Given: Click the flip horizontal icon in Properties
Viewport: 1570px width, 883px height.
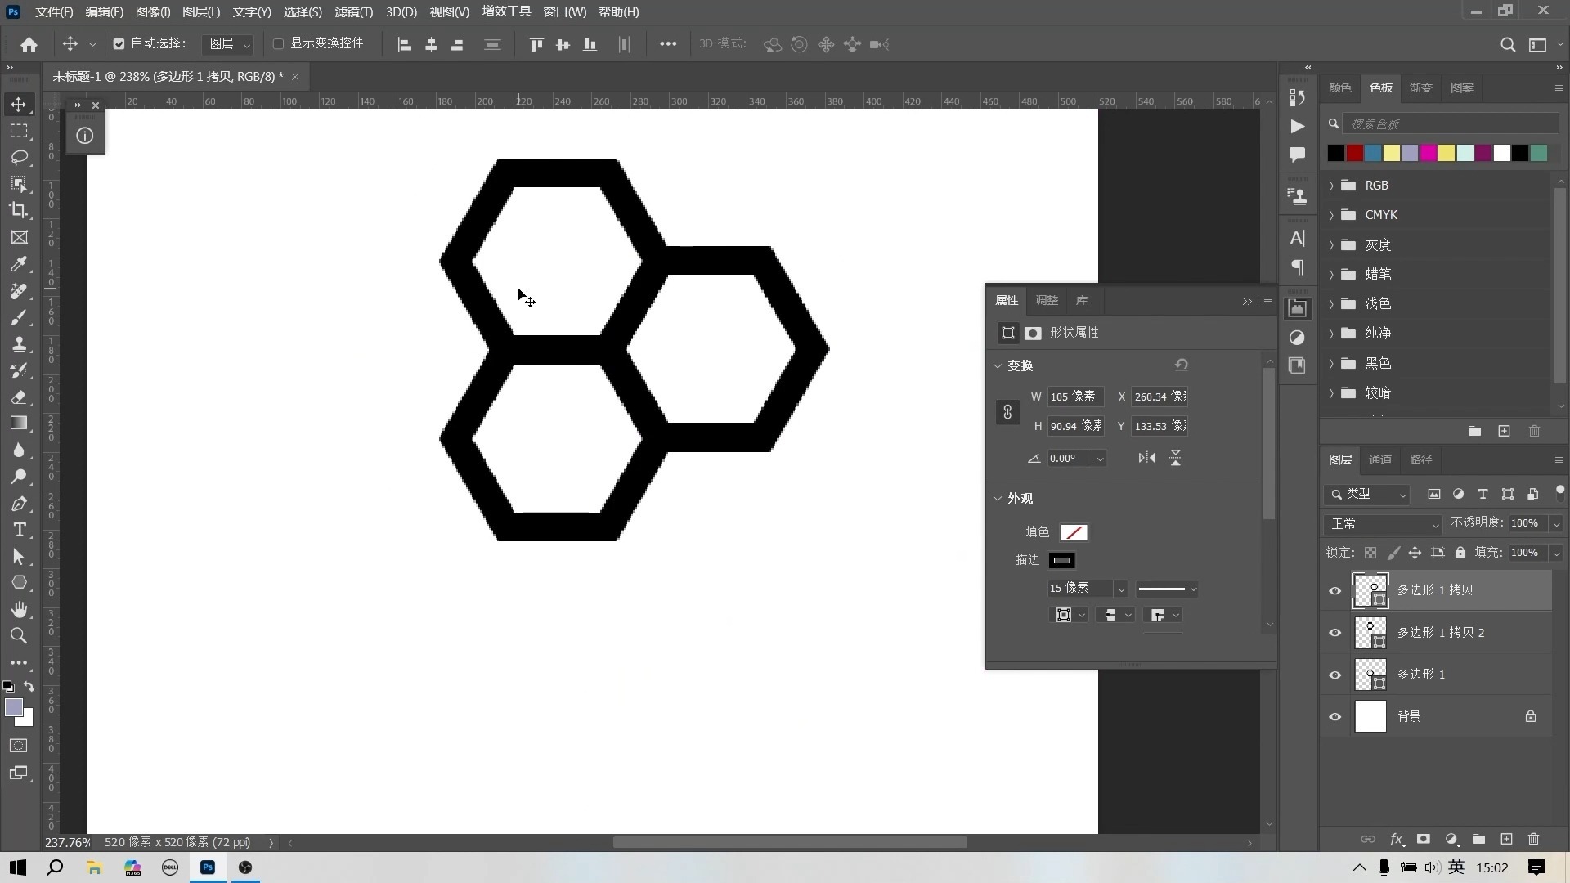Looking at the screenshot, I should click(1146, 458).
